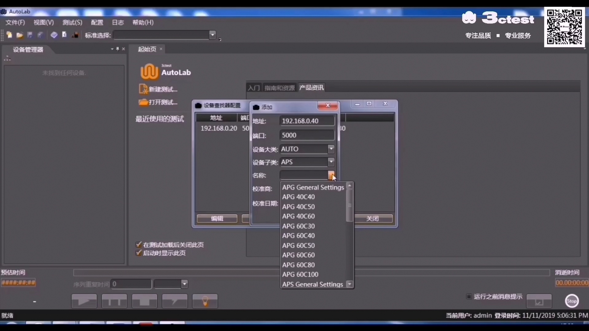Toggle 在测试加载后关闭此页 checkbox

coord(138,245)
